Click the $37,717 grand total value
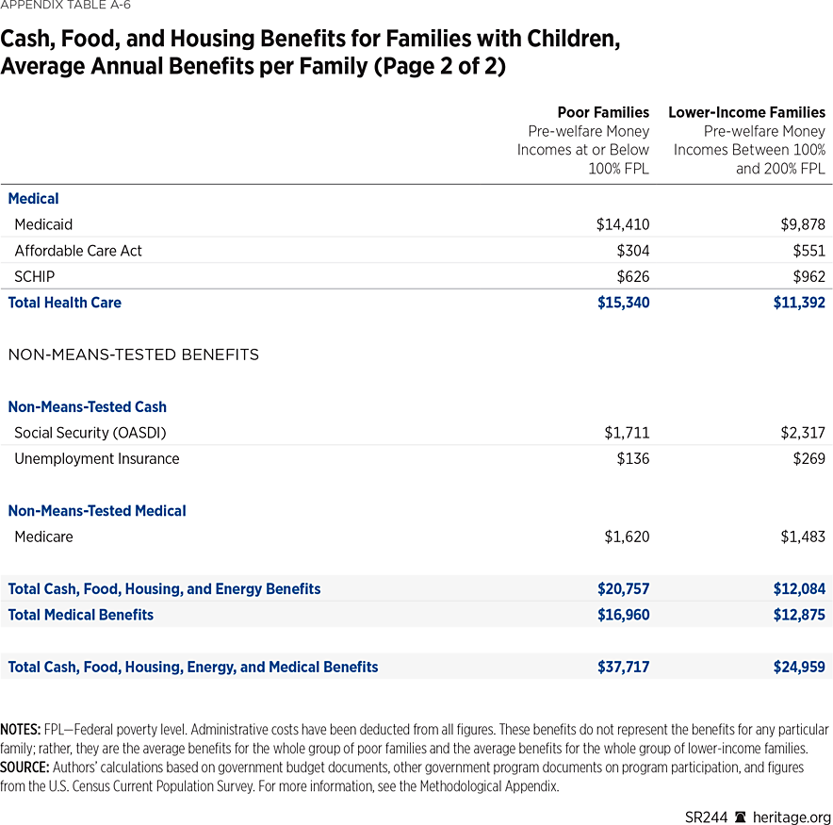The width and height of the screenshot is (833, 825). (623, 667)
